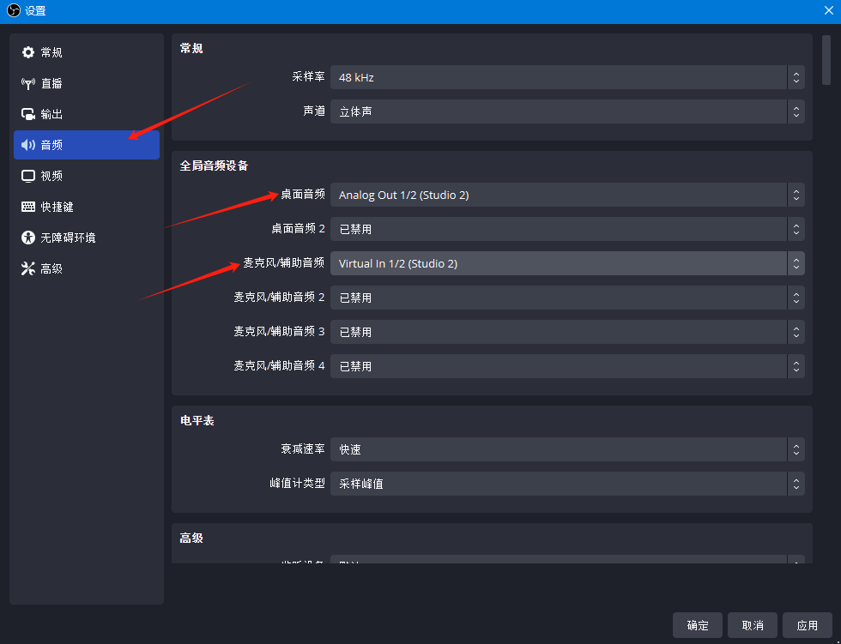The width and height of the screenshot is (841, 644).
Task: Open the 声道 立体声 dropdown
Action: tap(567, 111)
